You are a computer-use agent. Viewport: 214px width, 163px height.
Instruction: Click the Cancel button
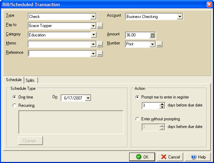click(x=170, y=157)
